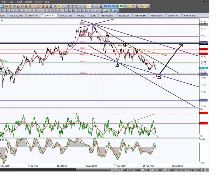Expand overflow options of timeframe toolbar
Viewport: 219px width, 175px height.
(x=137, y=7)
